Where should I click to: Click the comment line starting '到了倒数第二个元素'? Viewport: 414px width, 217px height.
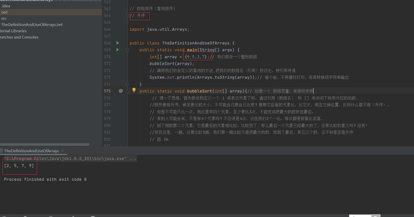point(259,125)
